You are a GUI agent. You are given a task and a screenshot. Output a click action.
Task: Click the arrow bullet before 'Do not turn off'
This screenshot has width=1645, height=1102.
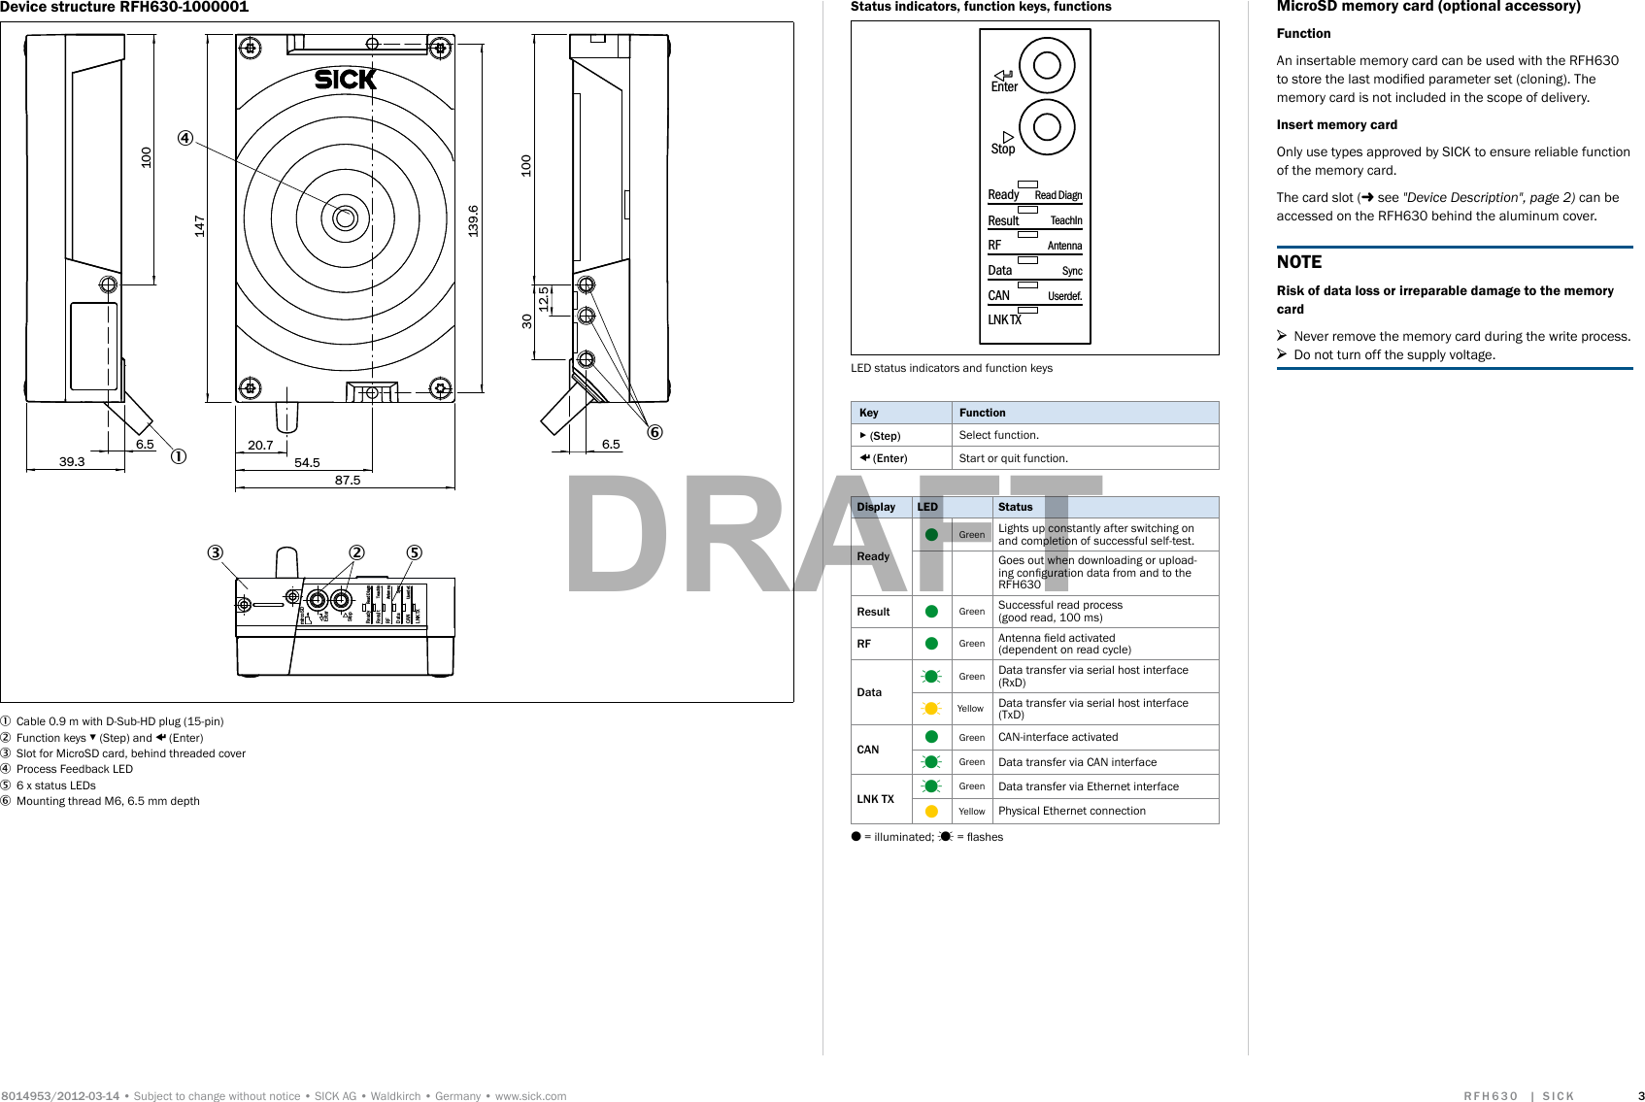click(1282, 354)
